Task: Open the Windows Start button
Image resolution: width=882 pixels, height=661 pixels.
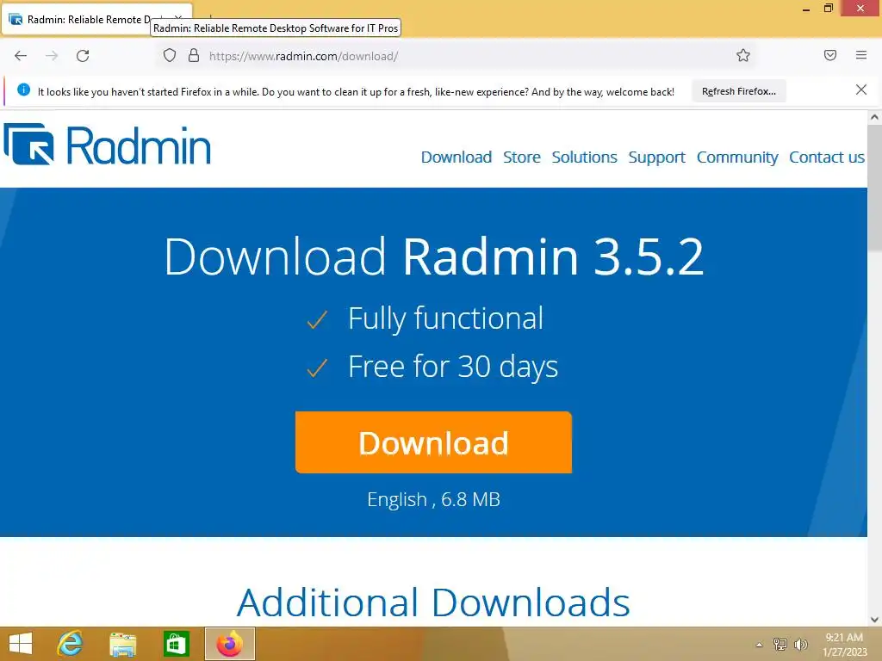Action: click(x=21, y=644)
